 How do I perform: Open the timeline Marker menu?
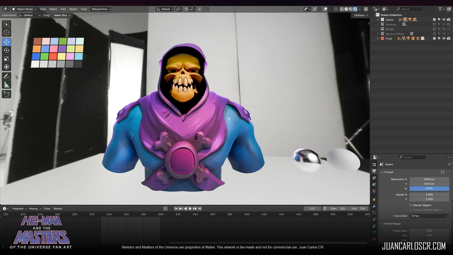(58, 209)
